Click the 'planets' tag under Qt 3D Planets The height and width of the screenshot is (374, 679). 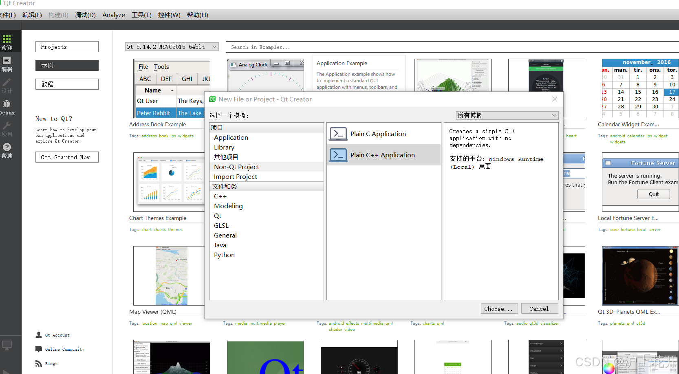click(x=617, y=323)
